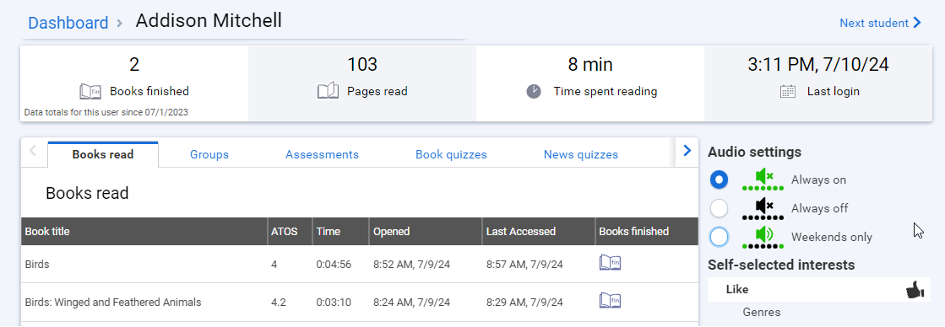Click the finished-book icon for Birds
The image size is (945, 327).
(610, 263)
